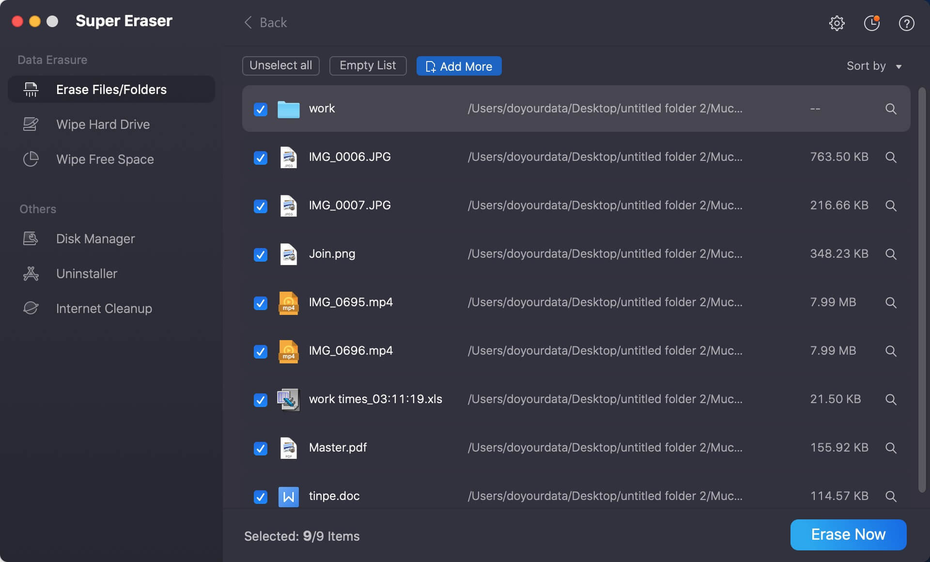Click the Back navigation button

(265, 22)
